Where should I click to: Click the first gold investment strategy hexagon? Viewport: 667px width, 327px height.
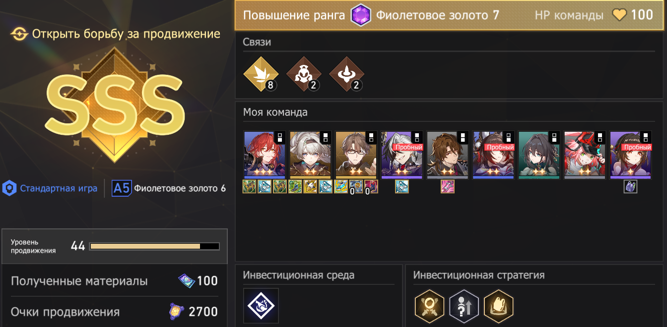(x=429, y=306)
